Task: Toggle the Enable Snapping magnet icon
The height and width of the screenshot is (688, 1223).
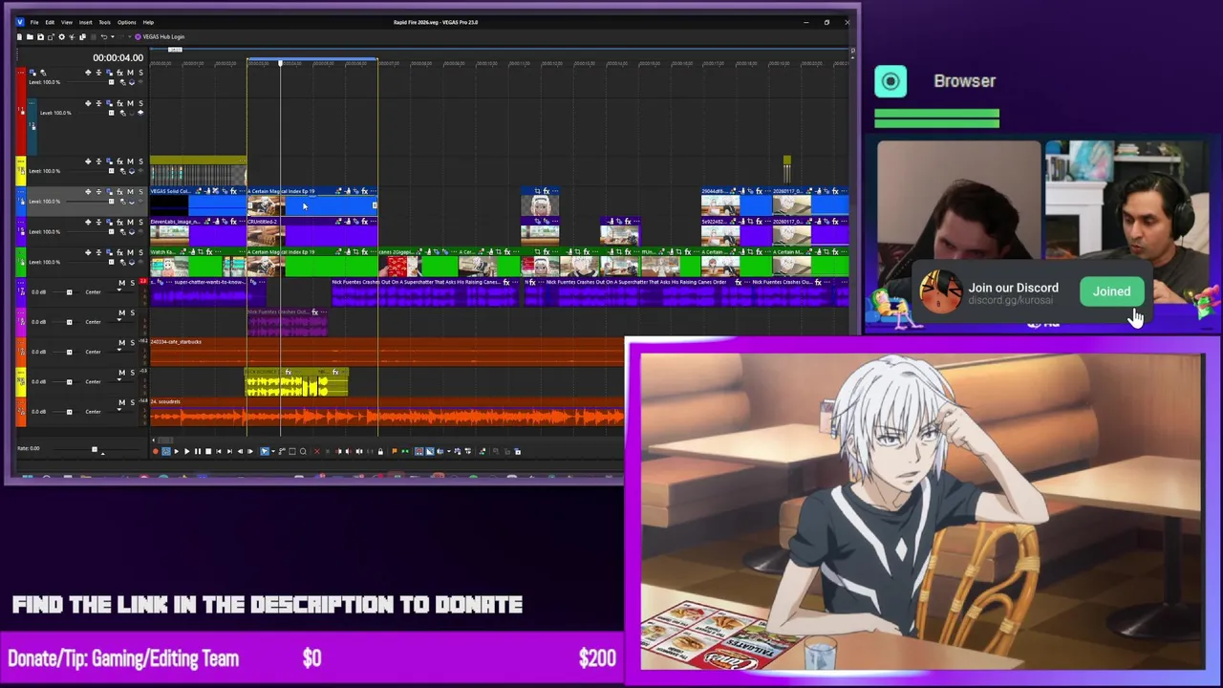Action: (x=418, y=451)
